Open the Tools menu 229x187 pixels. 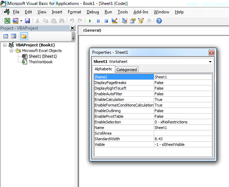pyautogui.click(x=123, y=12)
